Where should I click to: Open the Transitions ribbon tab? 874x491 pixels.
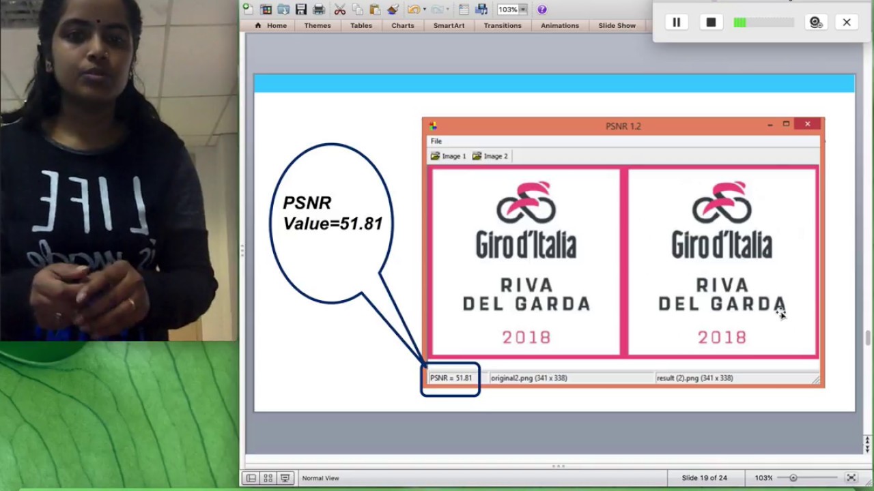pos(503,25)
